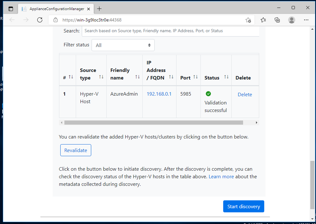Reload the Appliance Configuration Manager page
Viewport: 316px width, 224px height.
click(39, 20)
